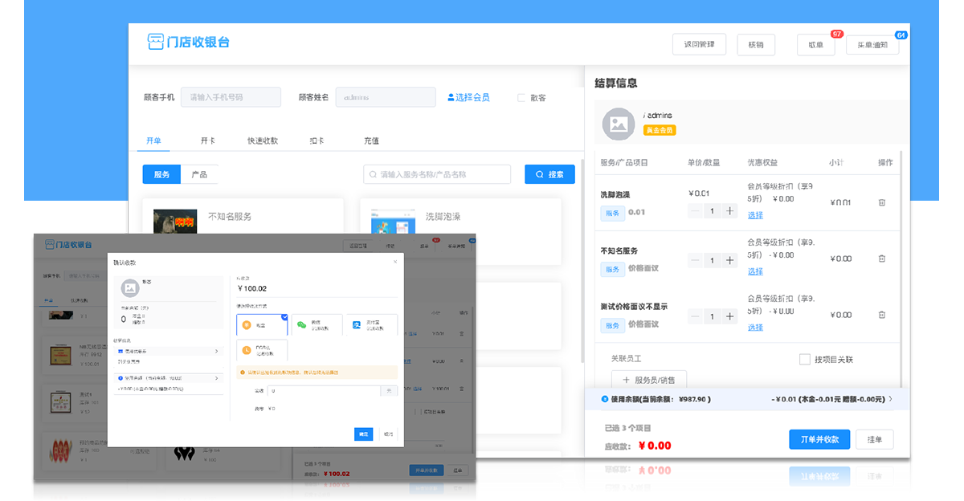Click the 开单并收款 button

[x=819, y=440]
